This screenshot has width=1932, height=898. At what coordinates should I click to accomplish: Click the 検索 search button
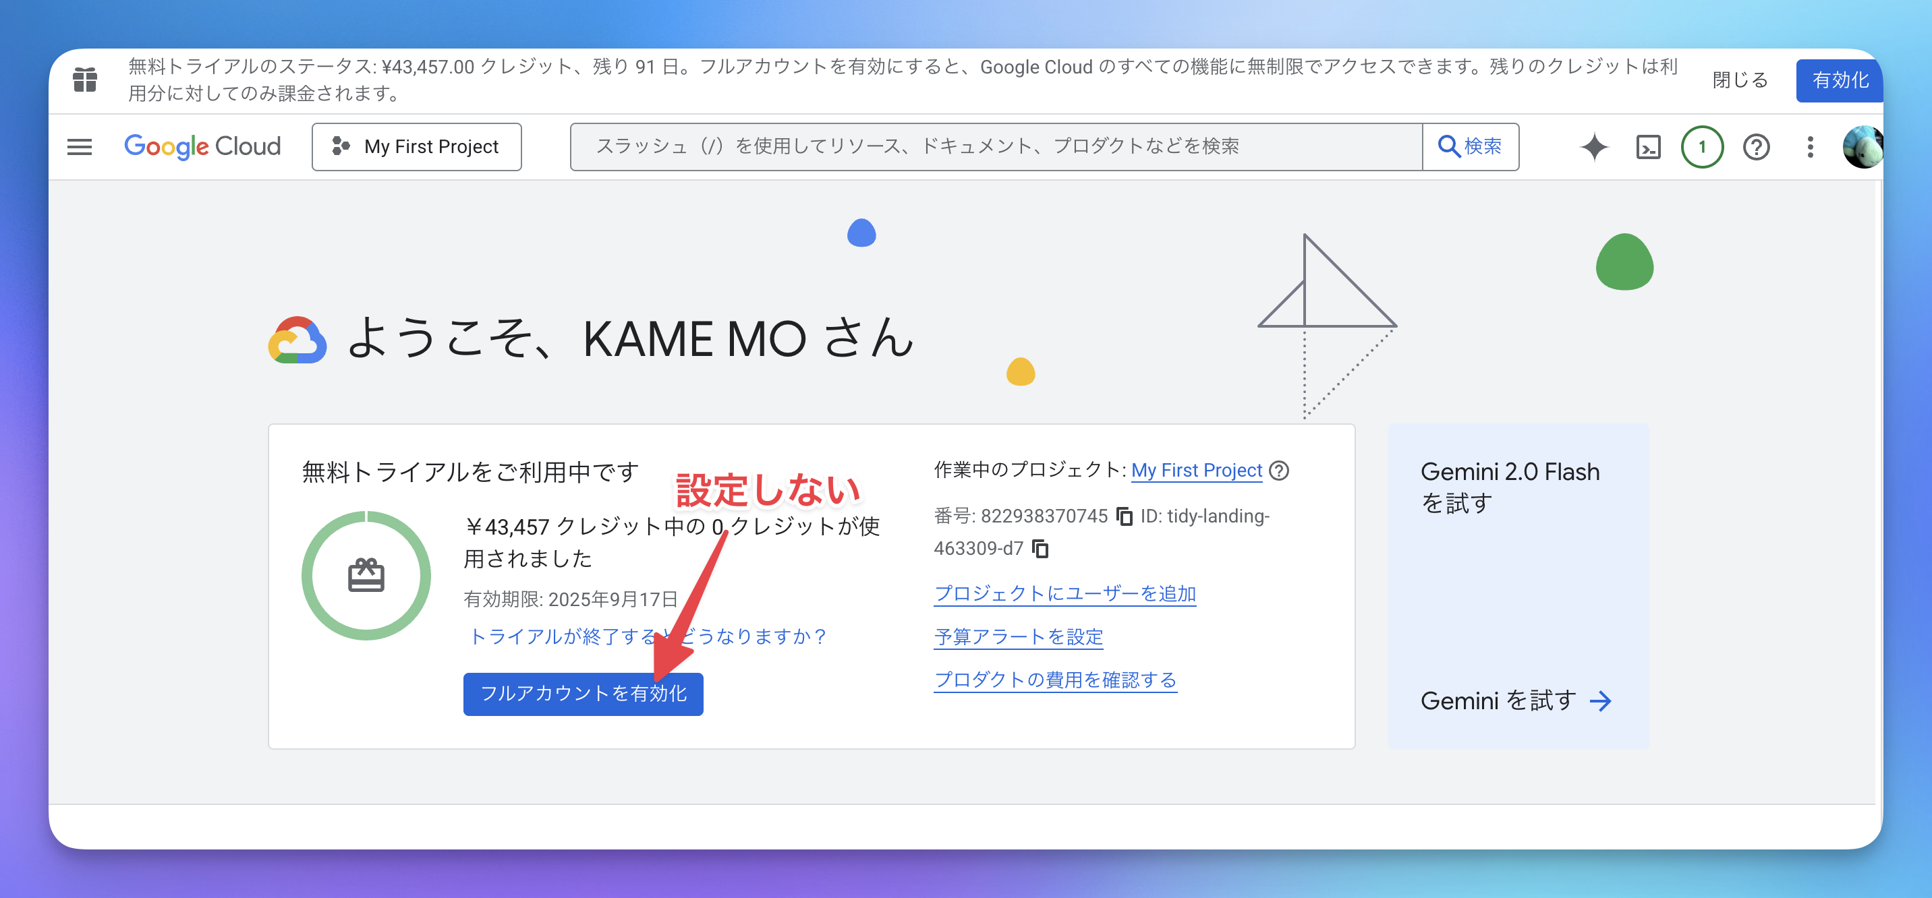pos(1470,147)
